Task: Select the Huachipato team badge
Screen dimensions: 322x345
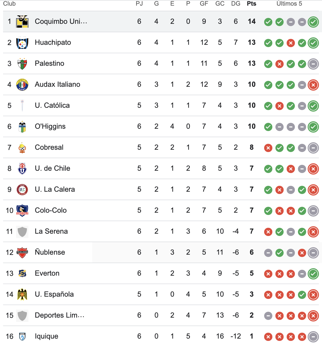Action: tap(22, 42)
